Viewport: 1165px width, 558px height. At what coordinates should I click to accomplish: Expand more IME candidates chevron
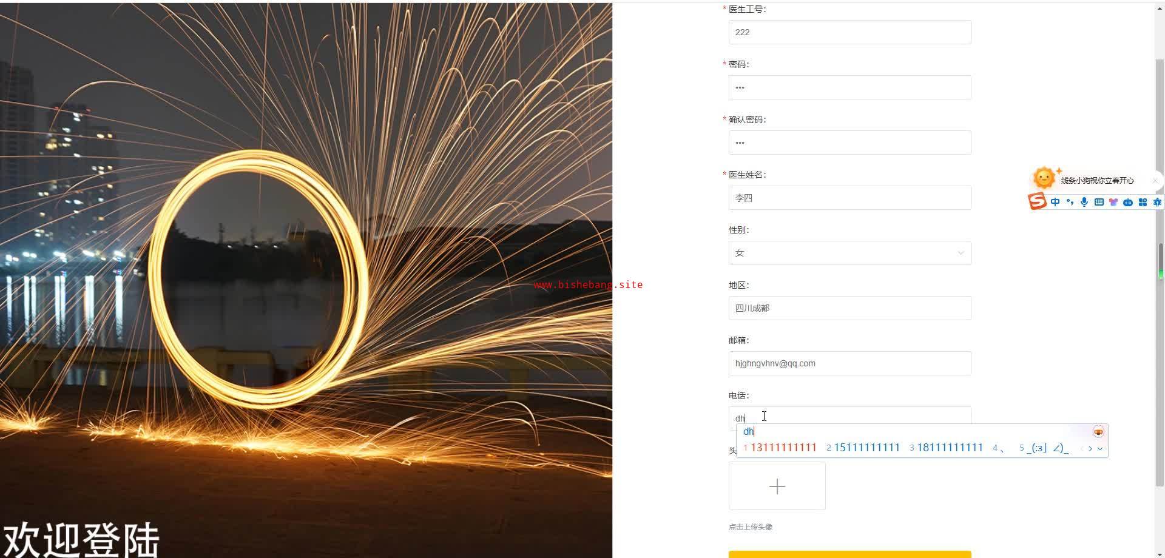1100,449
